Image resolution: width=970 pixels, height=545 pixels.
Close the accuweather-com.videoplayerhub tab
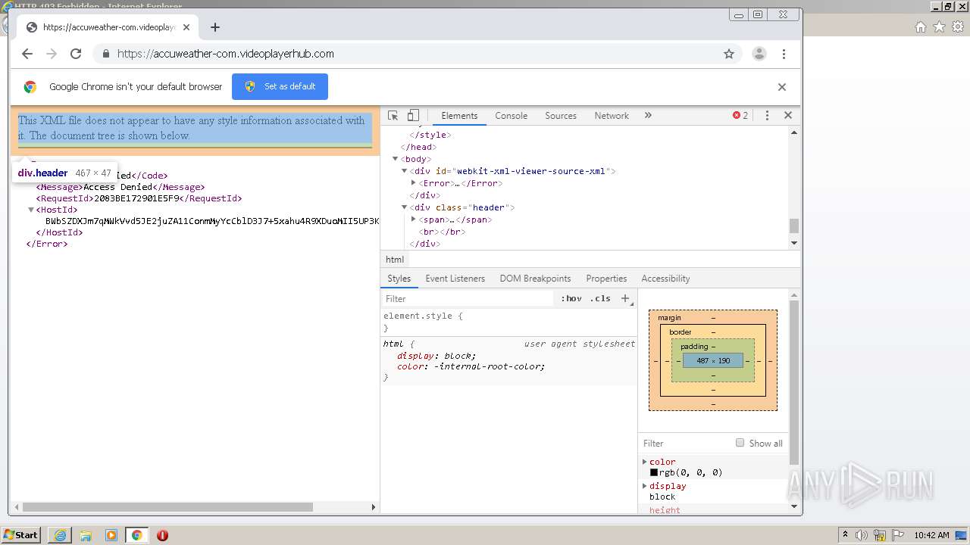[x=186, y=27]
